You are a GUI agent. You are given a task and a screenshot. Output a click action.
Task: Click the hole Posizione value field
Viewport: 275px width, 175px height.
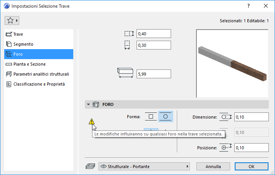coord(251,147)
